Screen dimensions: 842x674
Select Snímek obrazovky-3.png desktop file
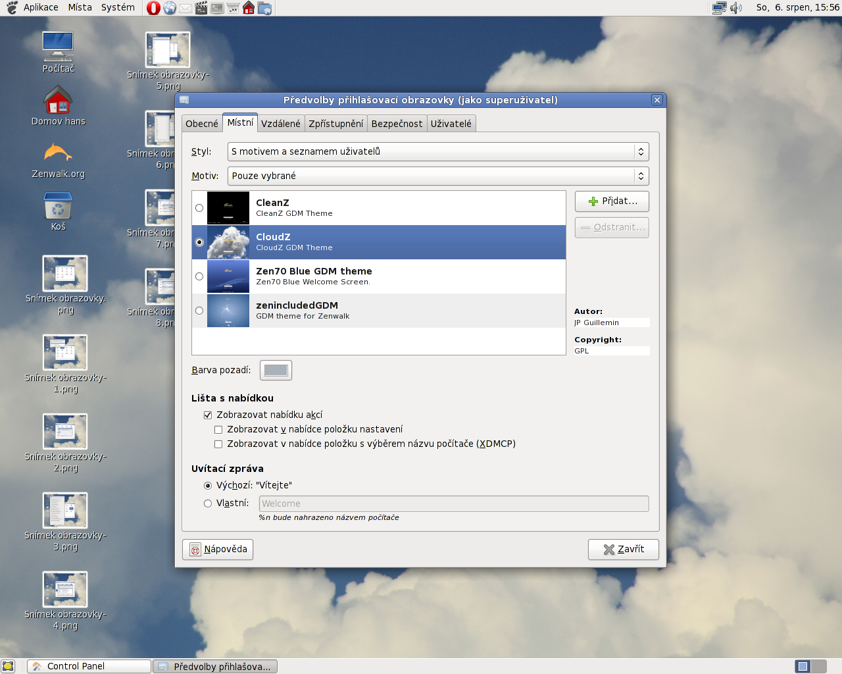point(65,521)
